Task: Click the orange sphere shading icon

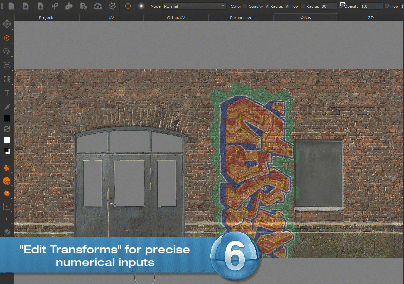Action: tap(7, 194)
